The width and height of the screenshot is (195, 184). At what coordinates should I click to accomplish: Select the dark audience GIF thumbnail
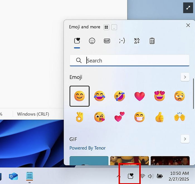click(x=170, y=161)
